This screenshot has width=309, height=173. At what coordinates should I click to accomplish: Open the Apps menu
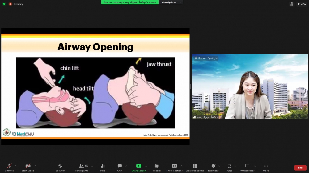pos(229,166)
